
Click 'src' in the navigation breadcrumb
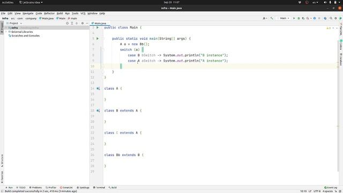click(13, 18)
